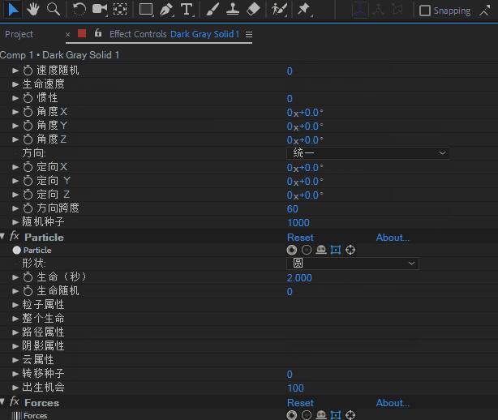Click the crosshair target icon in Particle row

[x=350, y=250]
